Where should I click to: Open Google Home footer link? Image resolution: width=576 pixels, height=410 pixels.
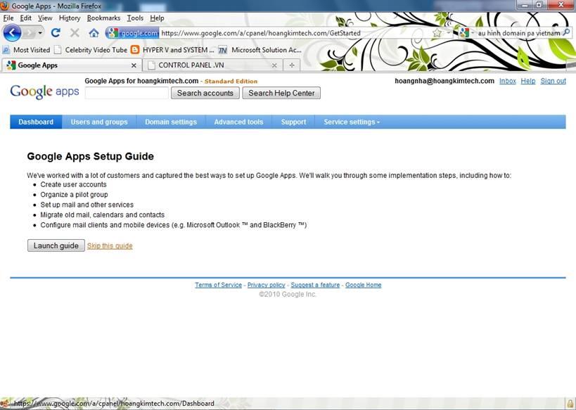tap(364, 285)
